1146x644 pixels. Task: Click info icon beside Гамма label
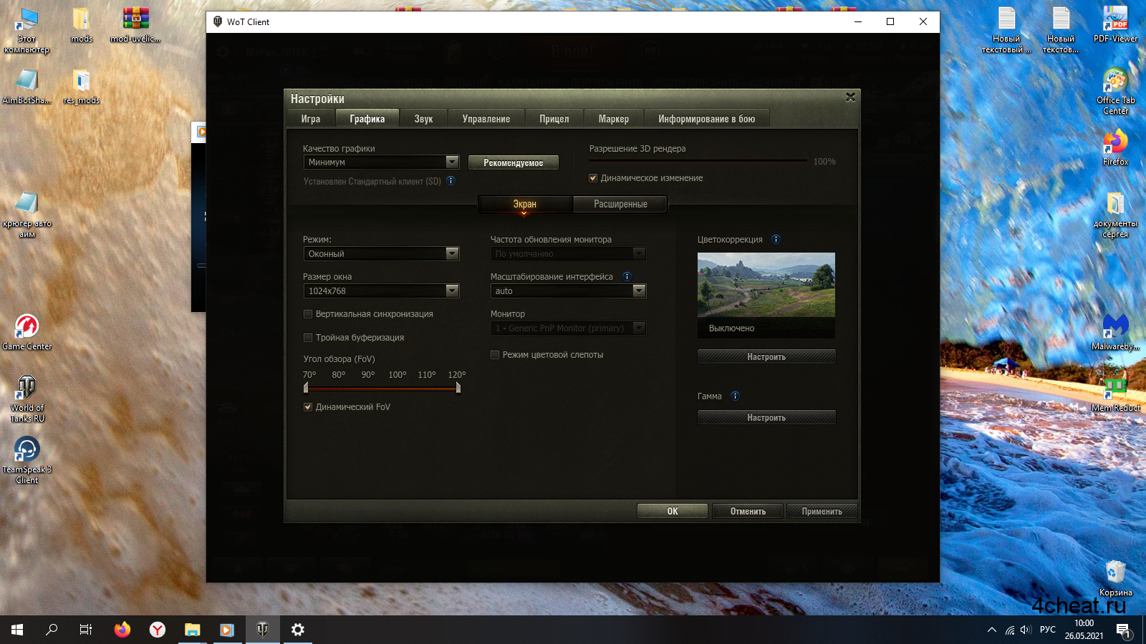(x=735, y=396)
